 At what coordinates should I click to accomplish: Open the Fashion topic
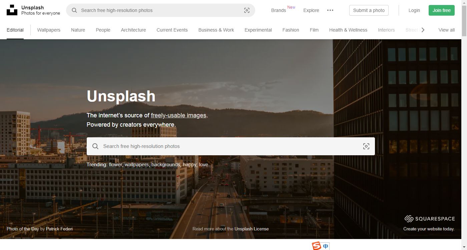pyautogui.click(x=291, y=30)
